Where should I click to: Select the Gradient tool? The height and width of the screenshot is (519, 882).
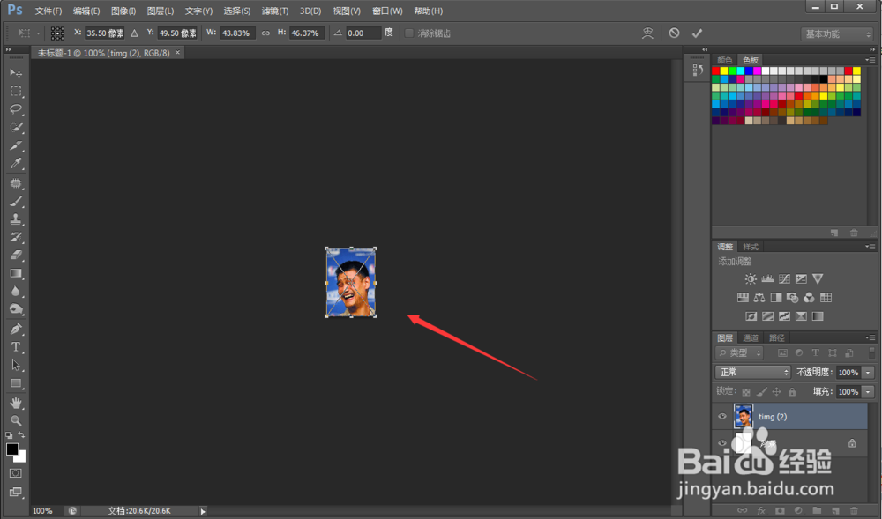[x=16, y=273]
